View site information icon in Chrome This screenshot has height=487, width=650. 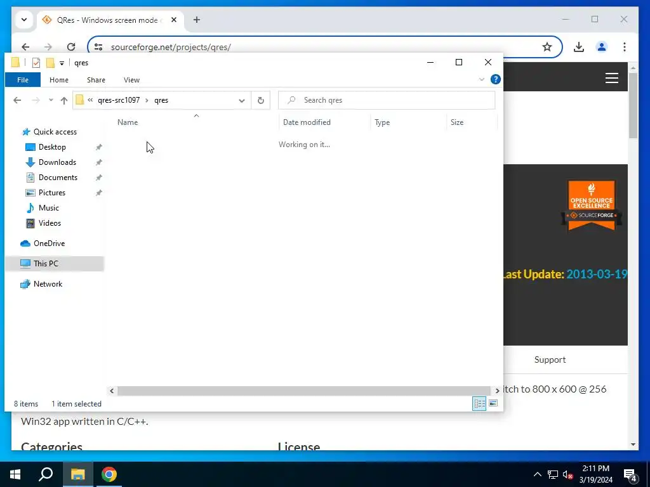click(98, 47)
